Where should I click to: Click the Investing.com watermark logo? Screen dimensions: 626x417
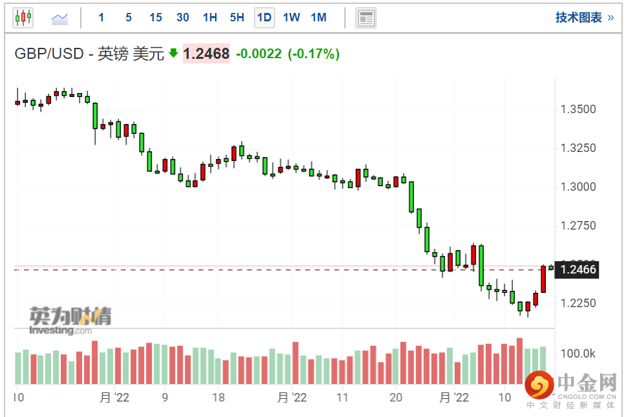[x=70, y=321]
